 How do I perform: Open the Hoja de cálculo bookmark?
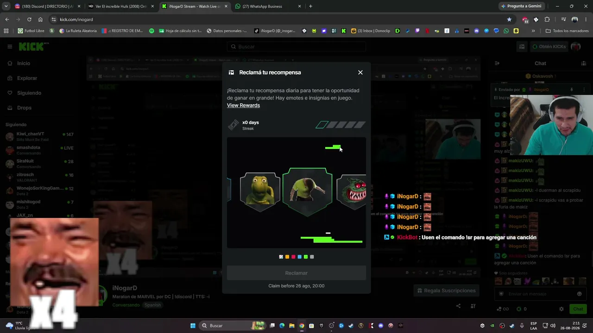click(x=180, y=31)
